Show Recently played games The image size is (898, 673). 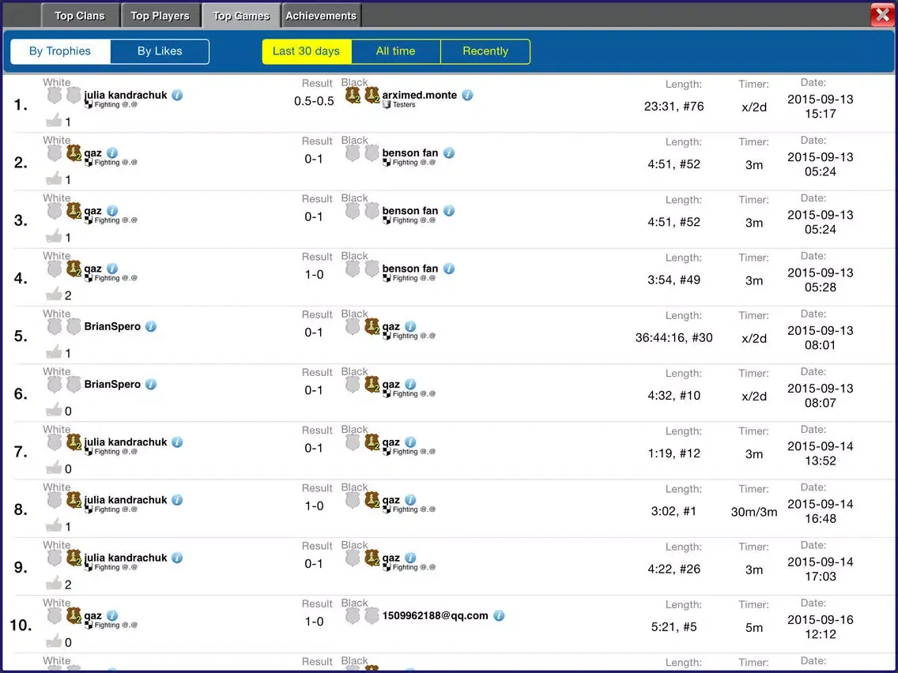point(485,51)
